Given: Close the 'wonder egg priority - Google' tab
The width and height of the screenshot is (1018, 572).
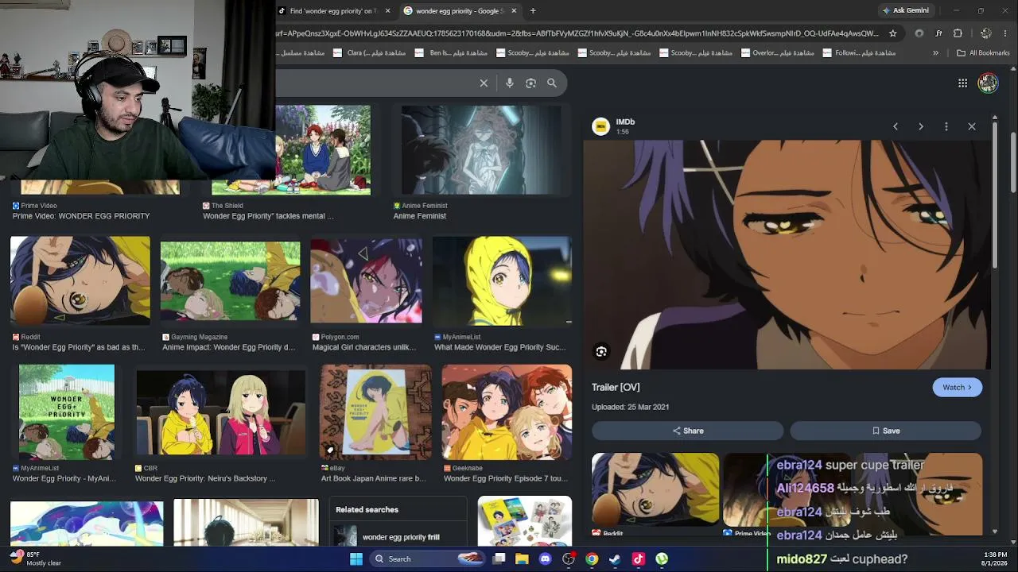Looking at the screenshot, I should point(514,11).
